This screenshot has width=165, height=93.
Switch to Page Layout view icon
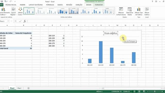(139, 91)
